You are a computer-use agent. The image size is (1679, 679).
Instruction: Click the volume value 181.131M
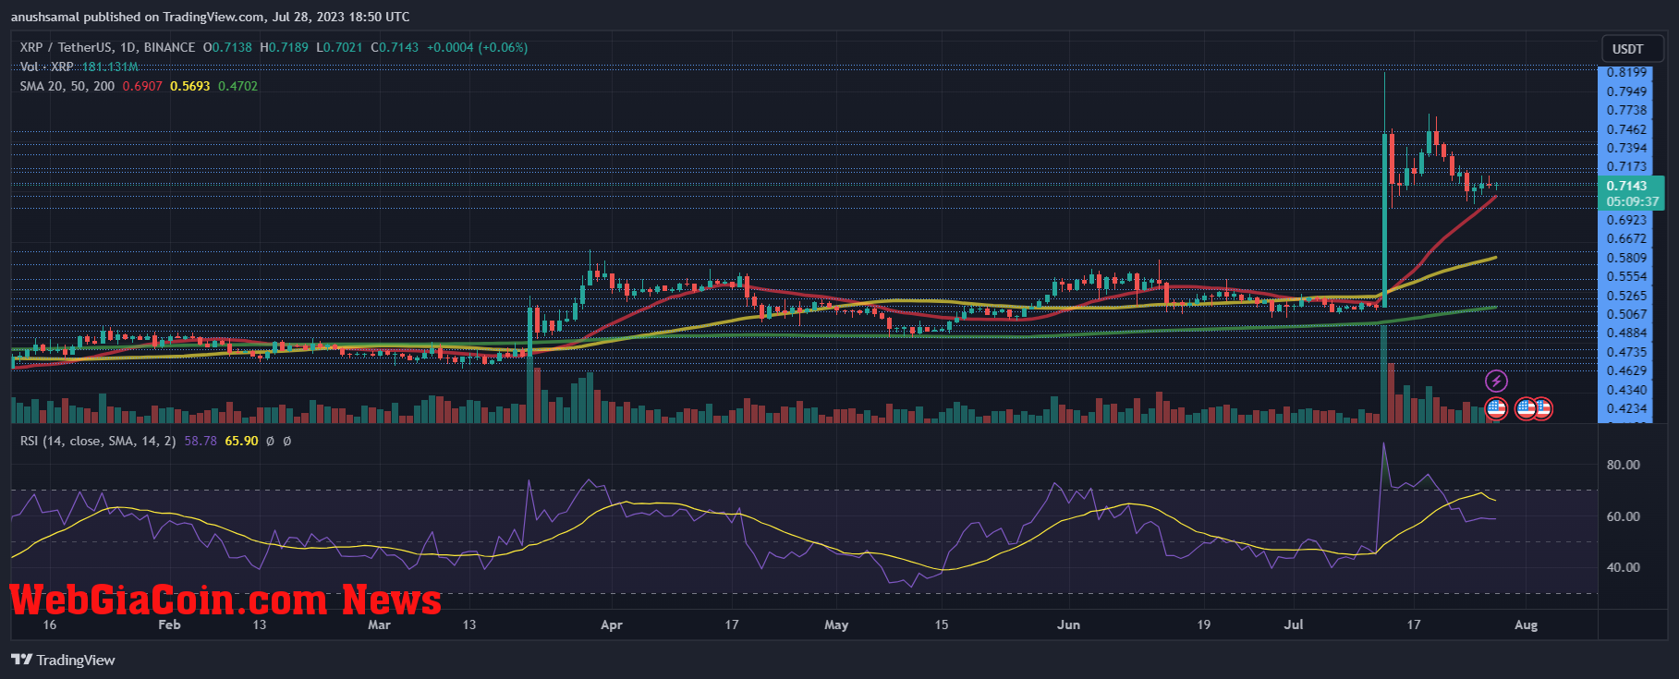click(110, 67)
